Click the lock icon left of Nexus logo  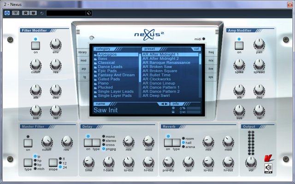92,38
